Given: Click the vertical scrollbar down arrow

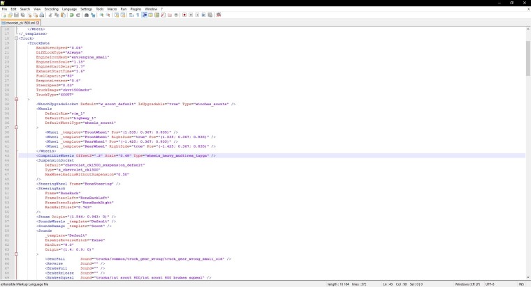Looking at the screenshot, I should (x=528, y=277).
